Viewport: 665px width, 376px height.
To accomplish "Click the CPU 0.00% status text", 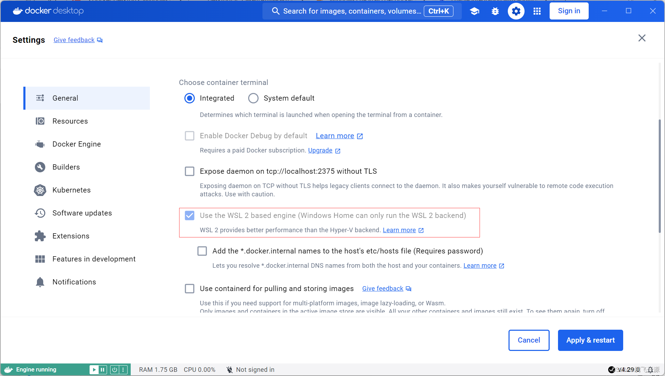I will click(x=200, y=370).
